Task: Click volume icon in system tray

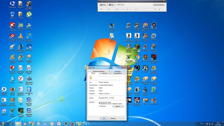Action: (212, 124)
